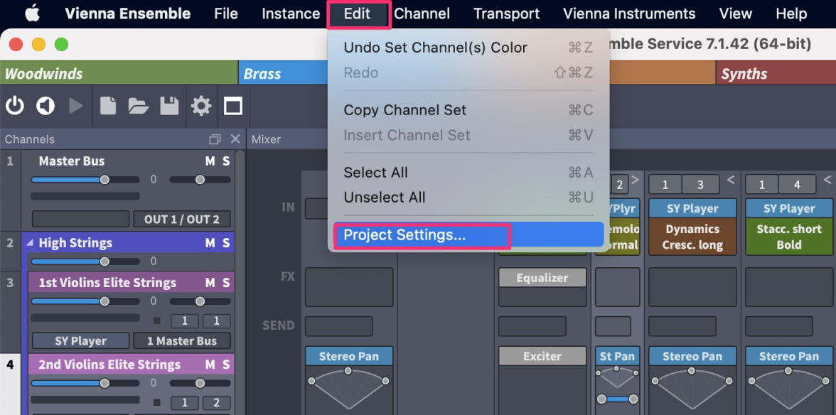Click the new project document icon
836x415 pixels.
(108, 106)
